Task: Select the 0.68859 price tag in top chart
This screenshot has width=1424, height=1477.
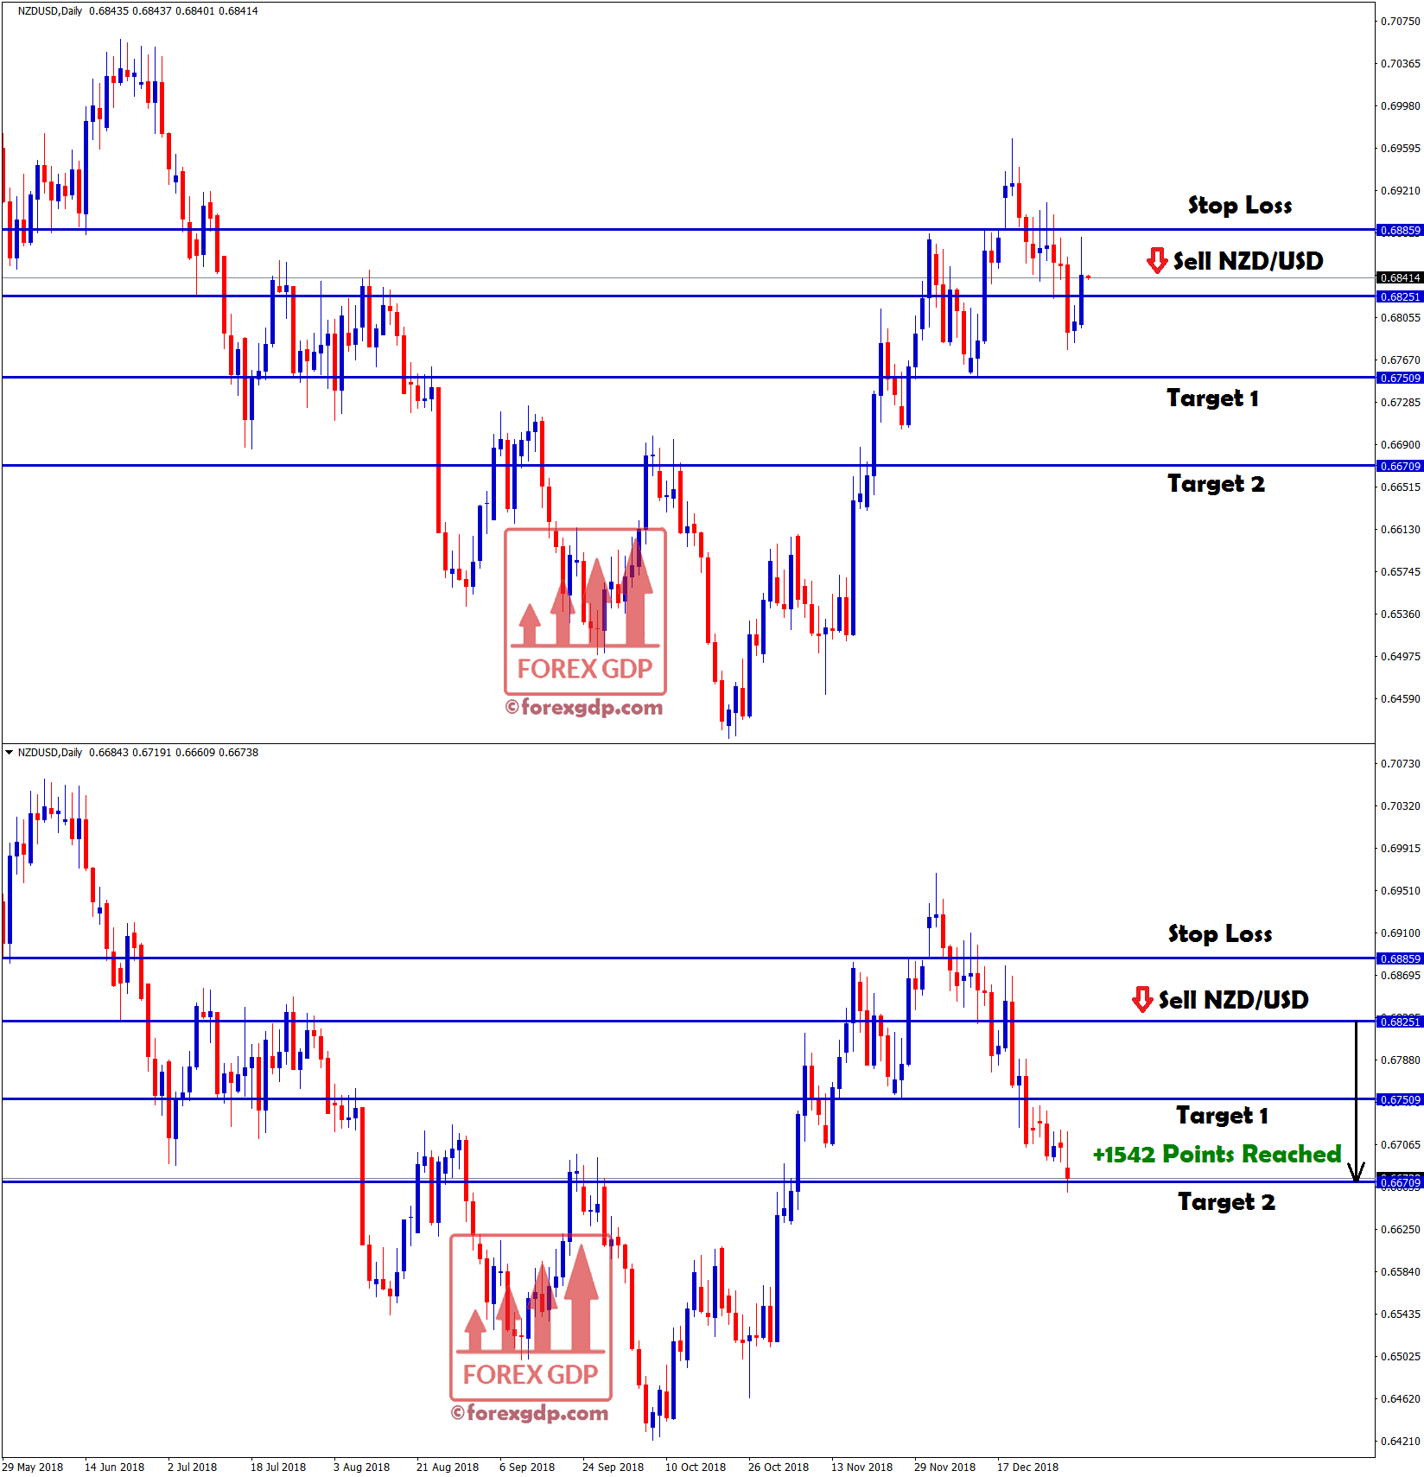Action: coord(1399,231)
